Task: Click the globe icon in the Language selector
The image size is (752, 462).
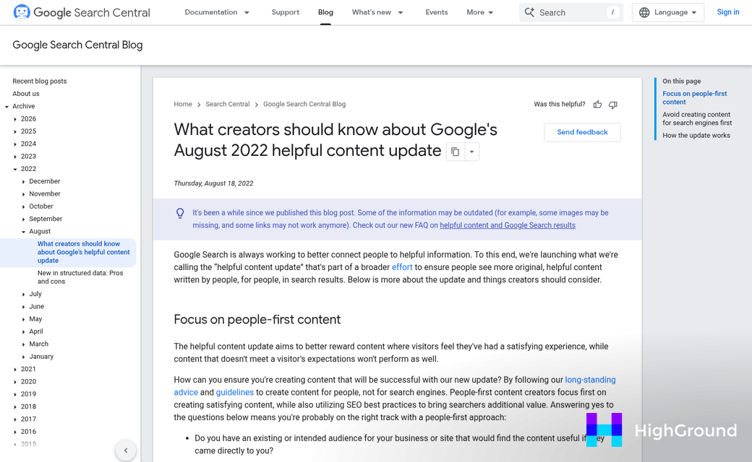Action: click(x=643, y=12)
